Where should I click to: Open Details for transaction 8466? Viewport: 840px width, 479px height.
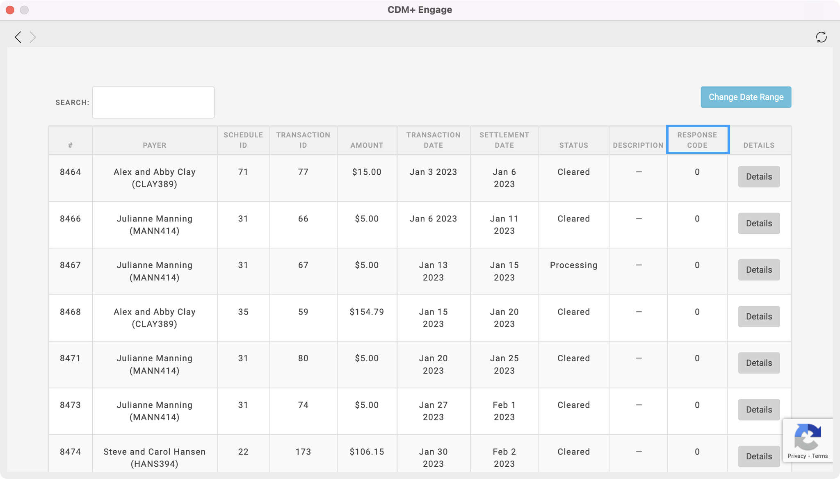click(759, 224)
